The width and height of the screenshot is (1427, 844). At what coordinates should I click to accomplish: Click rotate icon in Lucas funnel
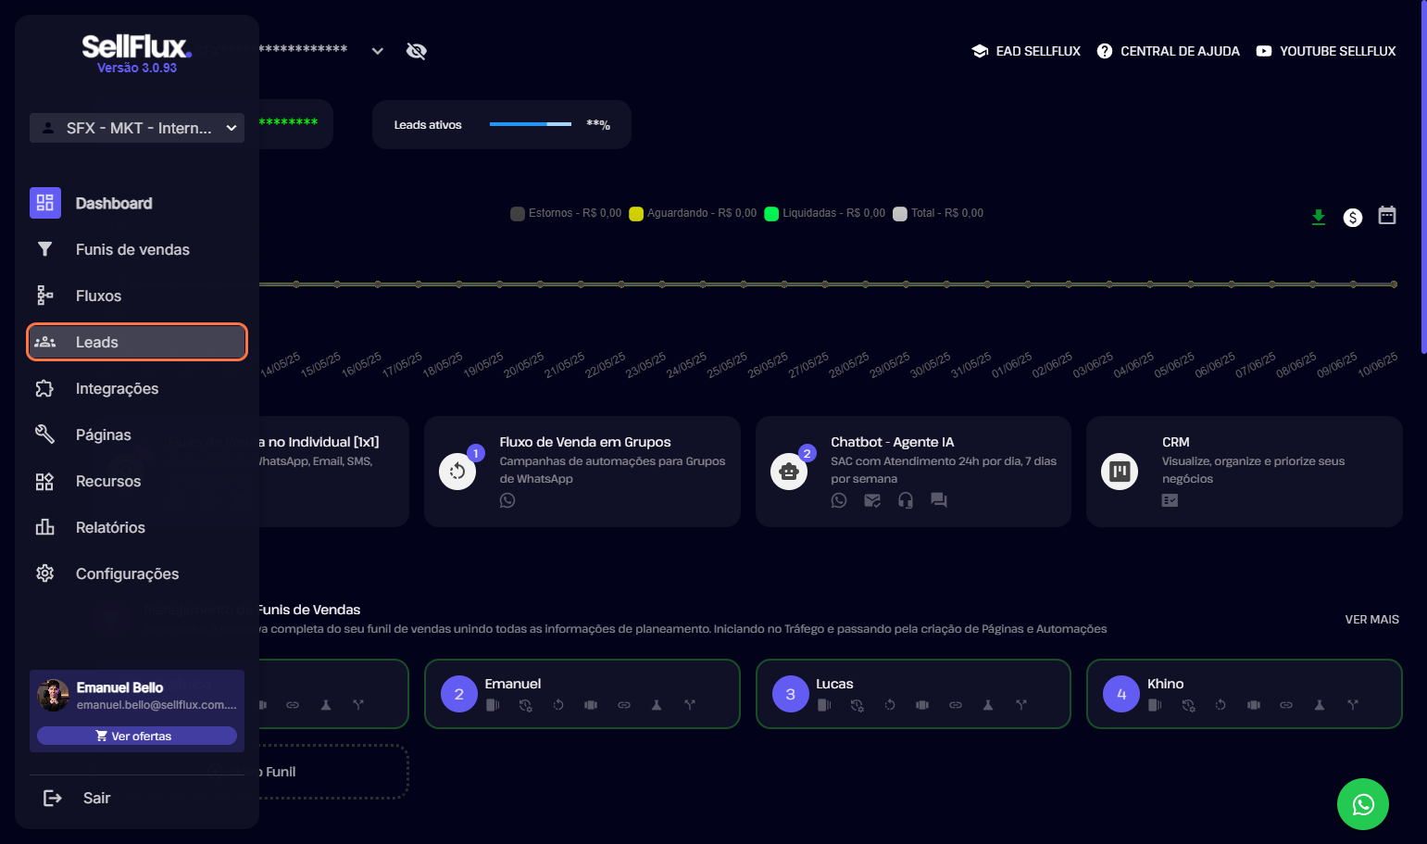(890, 705)
